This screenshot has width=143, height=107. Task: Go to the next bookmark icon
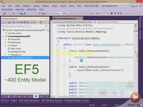118,14
